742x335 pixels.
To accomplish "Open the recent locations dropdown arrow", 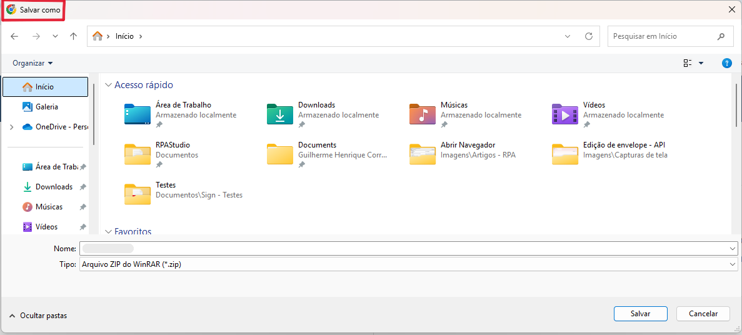I will (x=55, y=36).
